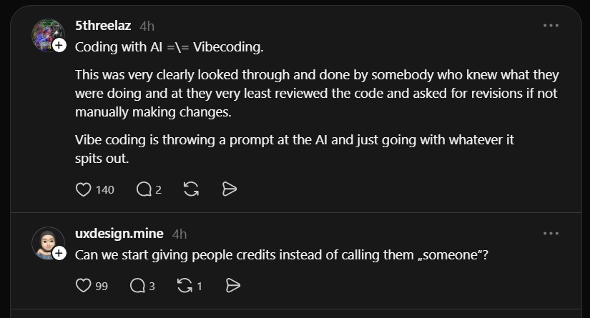Follow uxdesign.mine via plus badge
The height and width of the screenshot is (318, 590).
click(x=59, y=253)
